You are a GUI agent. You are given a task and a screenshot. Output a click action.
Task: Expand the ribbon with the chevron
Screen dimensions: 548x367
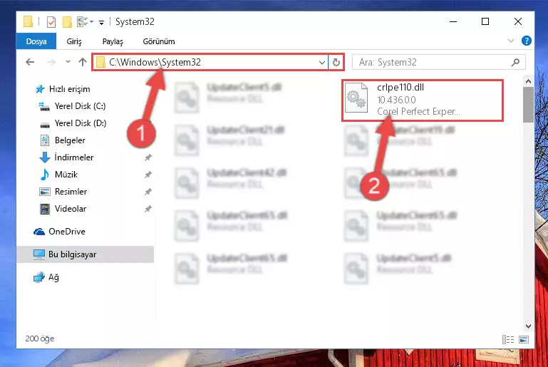click(511, 41)
